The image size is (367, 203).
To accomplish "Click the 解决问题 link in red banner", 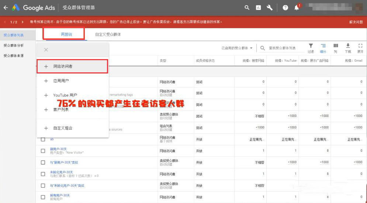I will coord(356,22).
